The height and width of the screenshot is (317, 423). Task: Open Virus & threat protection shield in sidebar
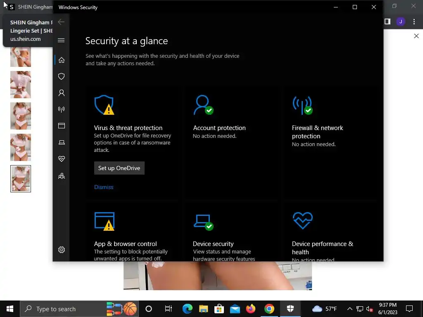pyautogui.click(x=62, y=76)
